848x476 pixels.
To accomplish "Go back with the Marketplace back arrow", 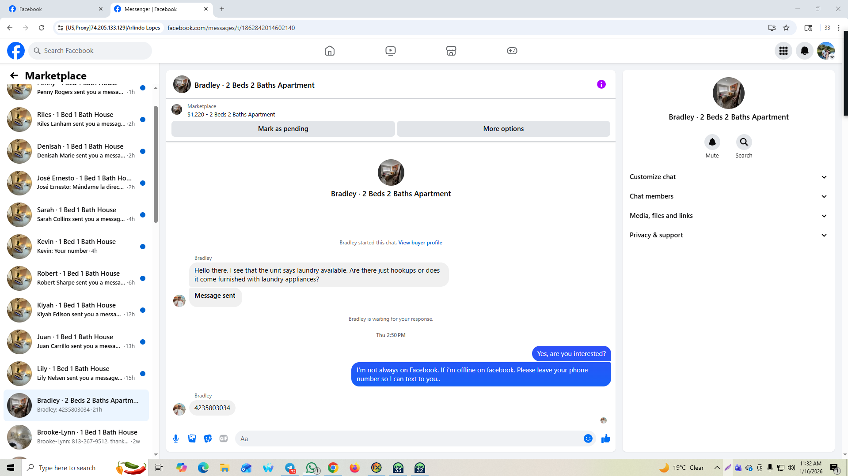I will 14,75.
